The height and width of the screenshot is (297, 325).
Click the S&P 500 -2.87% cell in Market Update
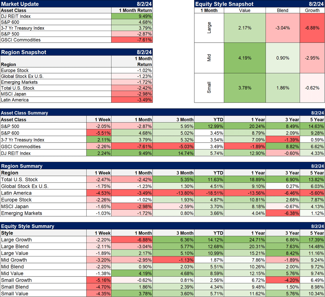(x=132, y=34)
